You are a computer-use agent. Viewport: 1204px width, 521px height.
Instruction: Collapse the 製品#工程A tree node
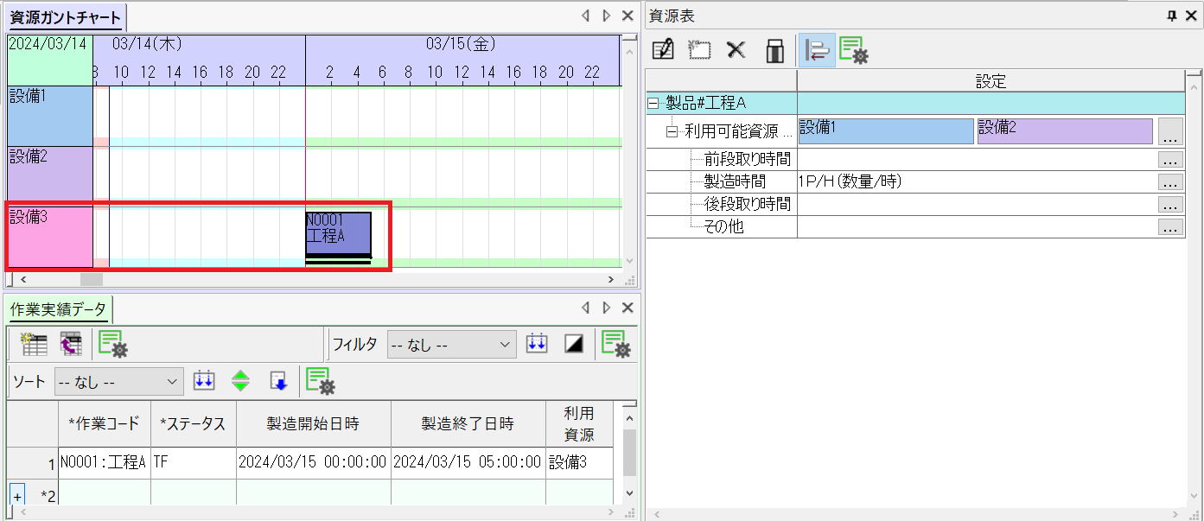[x=653, y=104]
